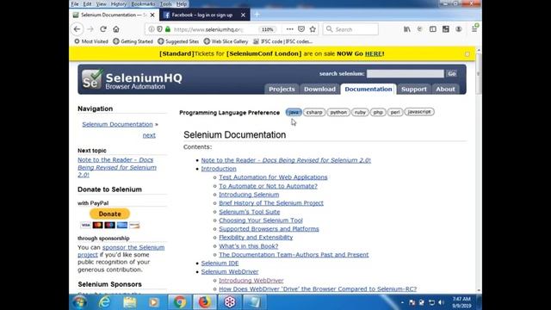This screenshot has width=551, height=310.
Task: Open Windows Media Player taskbar icon
Action: [x=153, y=302]
